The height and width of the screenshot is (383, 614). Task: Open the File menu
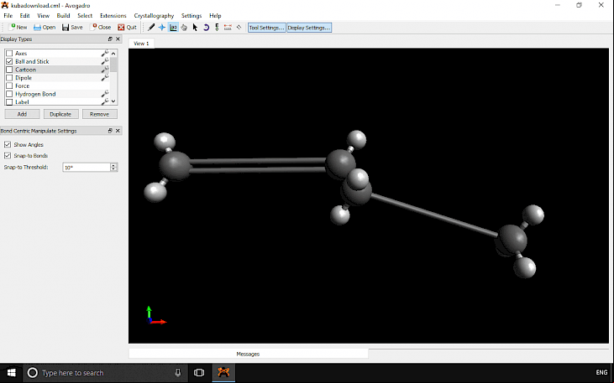pyautogui.click(x=8, y=16)
